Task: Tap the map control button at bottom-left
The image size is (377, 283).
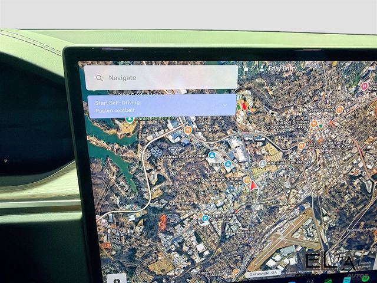Action: pyautogui.click(x=117, y=279)
